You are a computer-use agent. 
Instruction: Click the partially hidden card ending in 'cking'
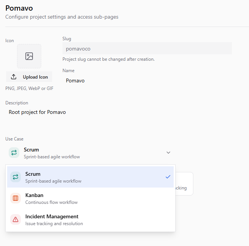click(184, 184)
